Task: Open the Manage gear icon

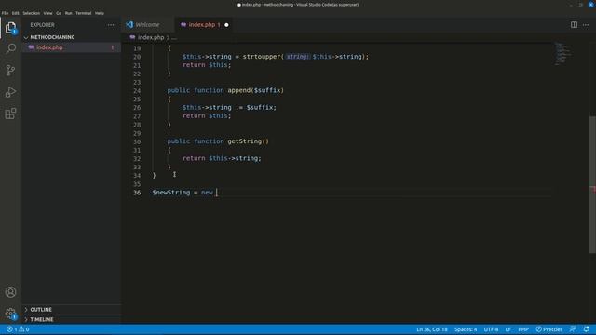Action: [x=10, y=314]
